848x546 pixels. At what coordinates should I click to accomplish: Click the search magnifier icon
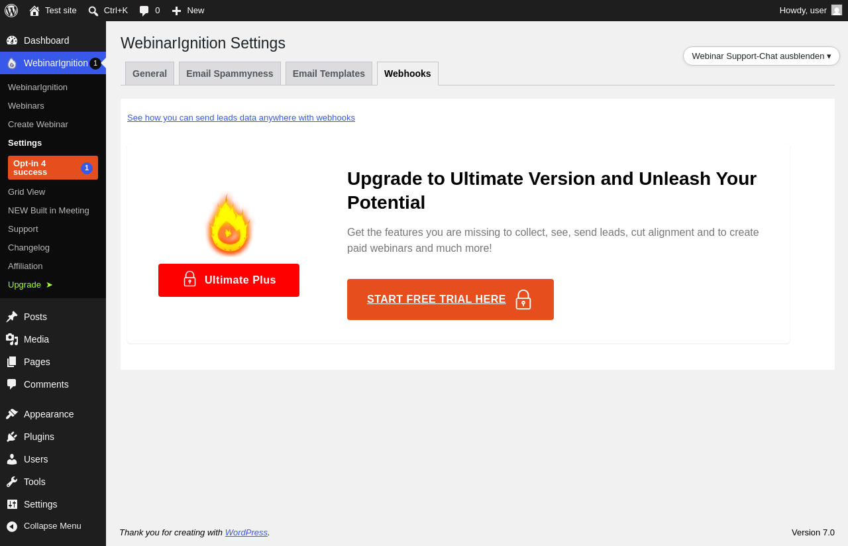coord(93,11)
